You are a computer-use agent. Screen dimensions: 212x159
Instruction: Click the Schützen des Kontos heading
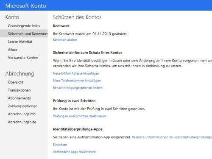click(77, 17)
